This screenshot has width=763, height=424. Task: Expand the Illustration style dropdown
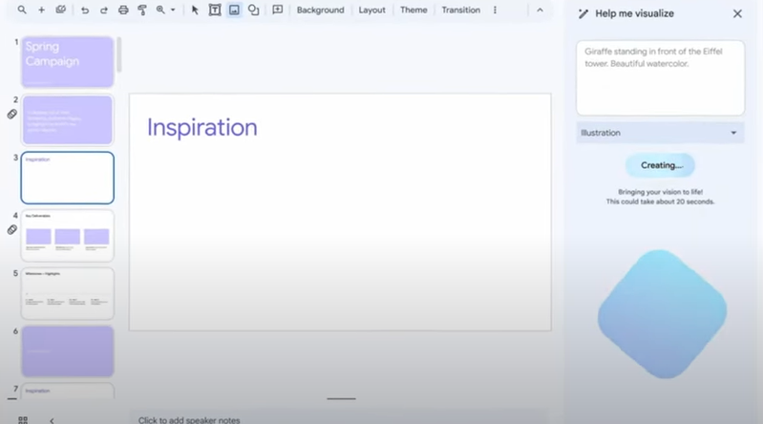click(660, 133)
